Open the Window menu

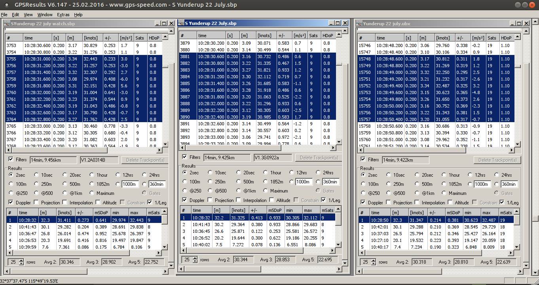click(x=45, y=15)
